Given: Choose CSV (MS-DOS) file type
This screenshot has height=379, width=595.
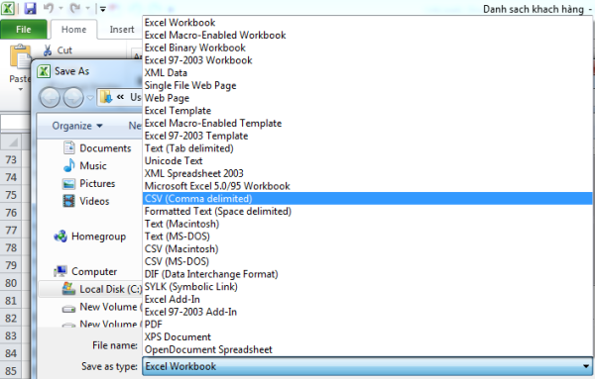Looking at the screenshot, I should 367,261.
